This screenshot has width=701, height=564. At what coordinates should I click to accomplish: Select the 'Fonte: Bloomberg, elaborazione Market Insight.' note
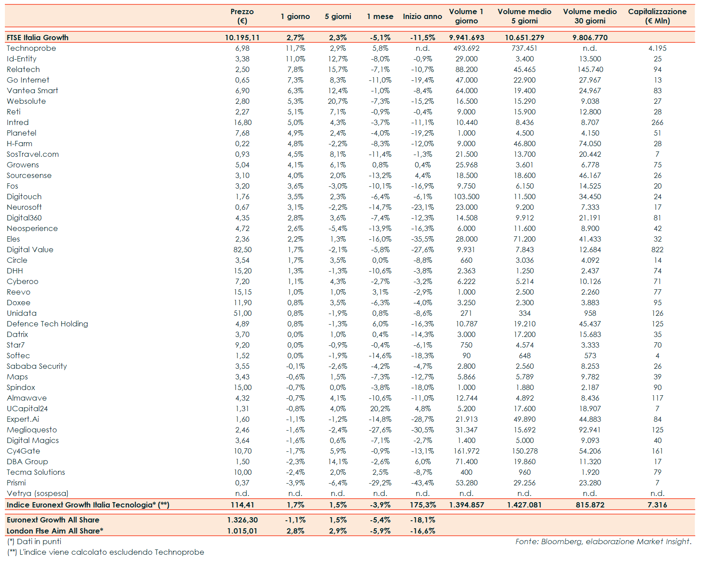603,541
